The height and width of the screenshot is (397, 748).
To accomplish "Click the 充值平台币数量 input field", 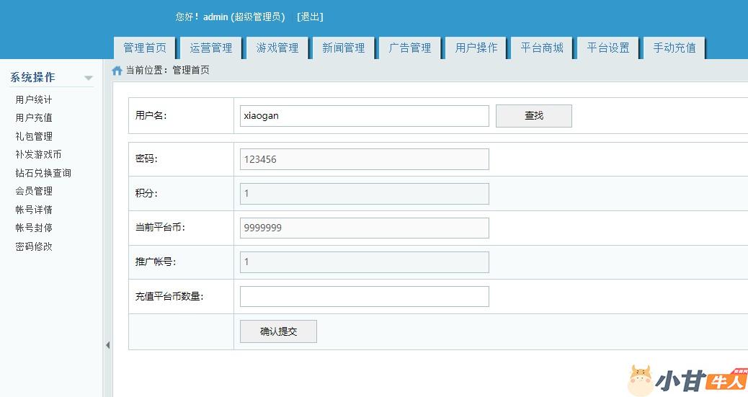I will (x=364, y=296).
